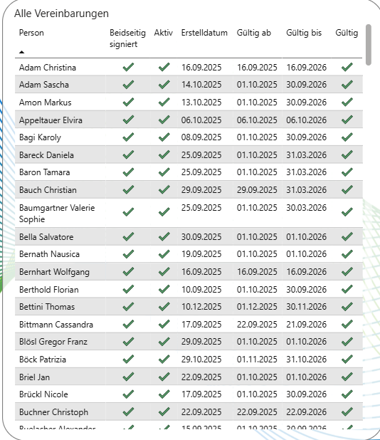Click Beidseitig signiert checkmark for Bauch Christian
Image resolution: width=380 pixels, height=440 pixels.
pos(128,189)
